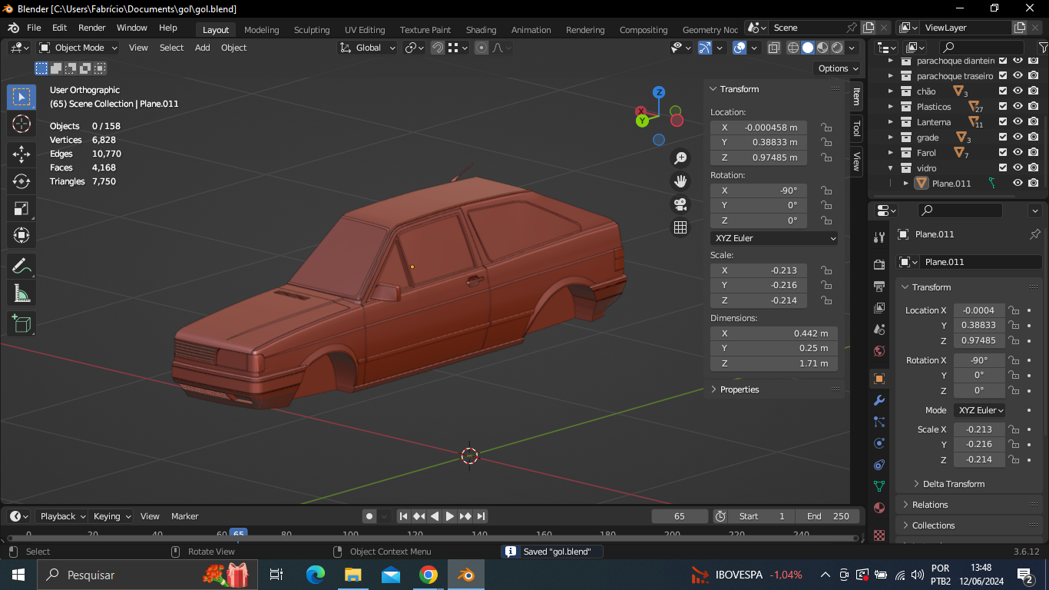Click the timeline playhead at frame 65

click(239, 534)
